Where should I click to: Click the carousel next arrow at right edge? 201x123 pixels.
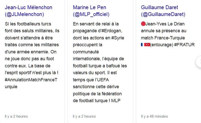tap(199, 61)
